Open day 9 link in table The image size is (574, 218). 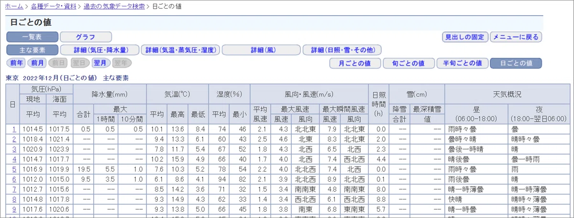point(14,209)
